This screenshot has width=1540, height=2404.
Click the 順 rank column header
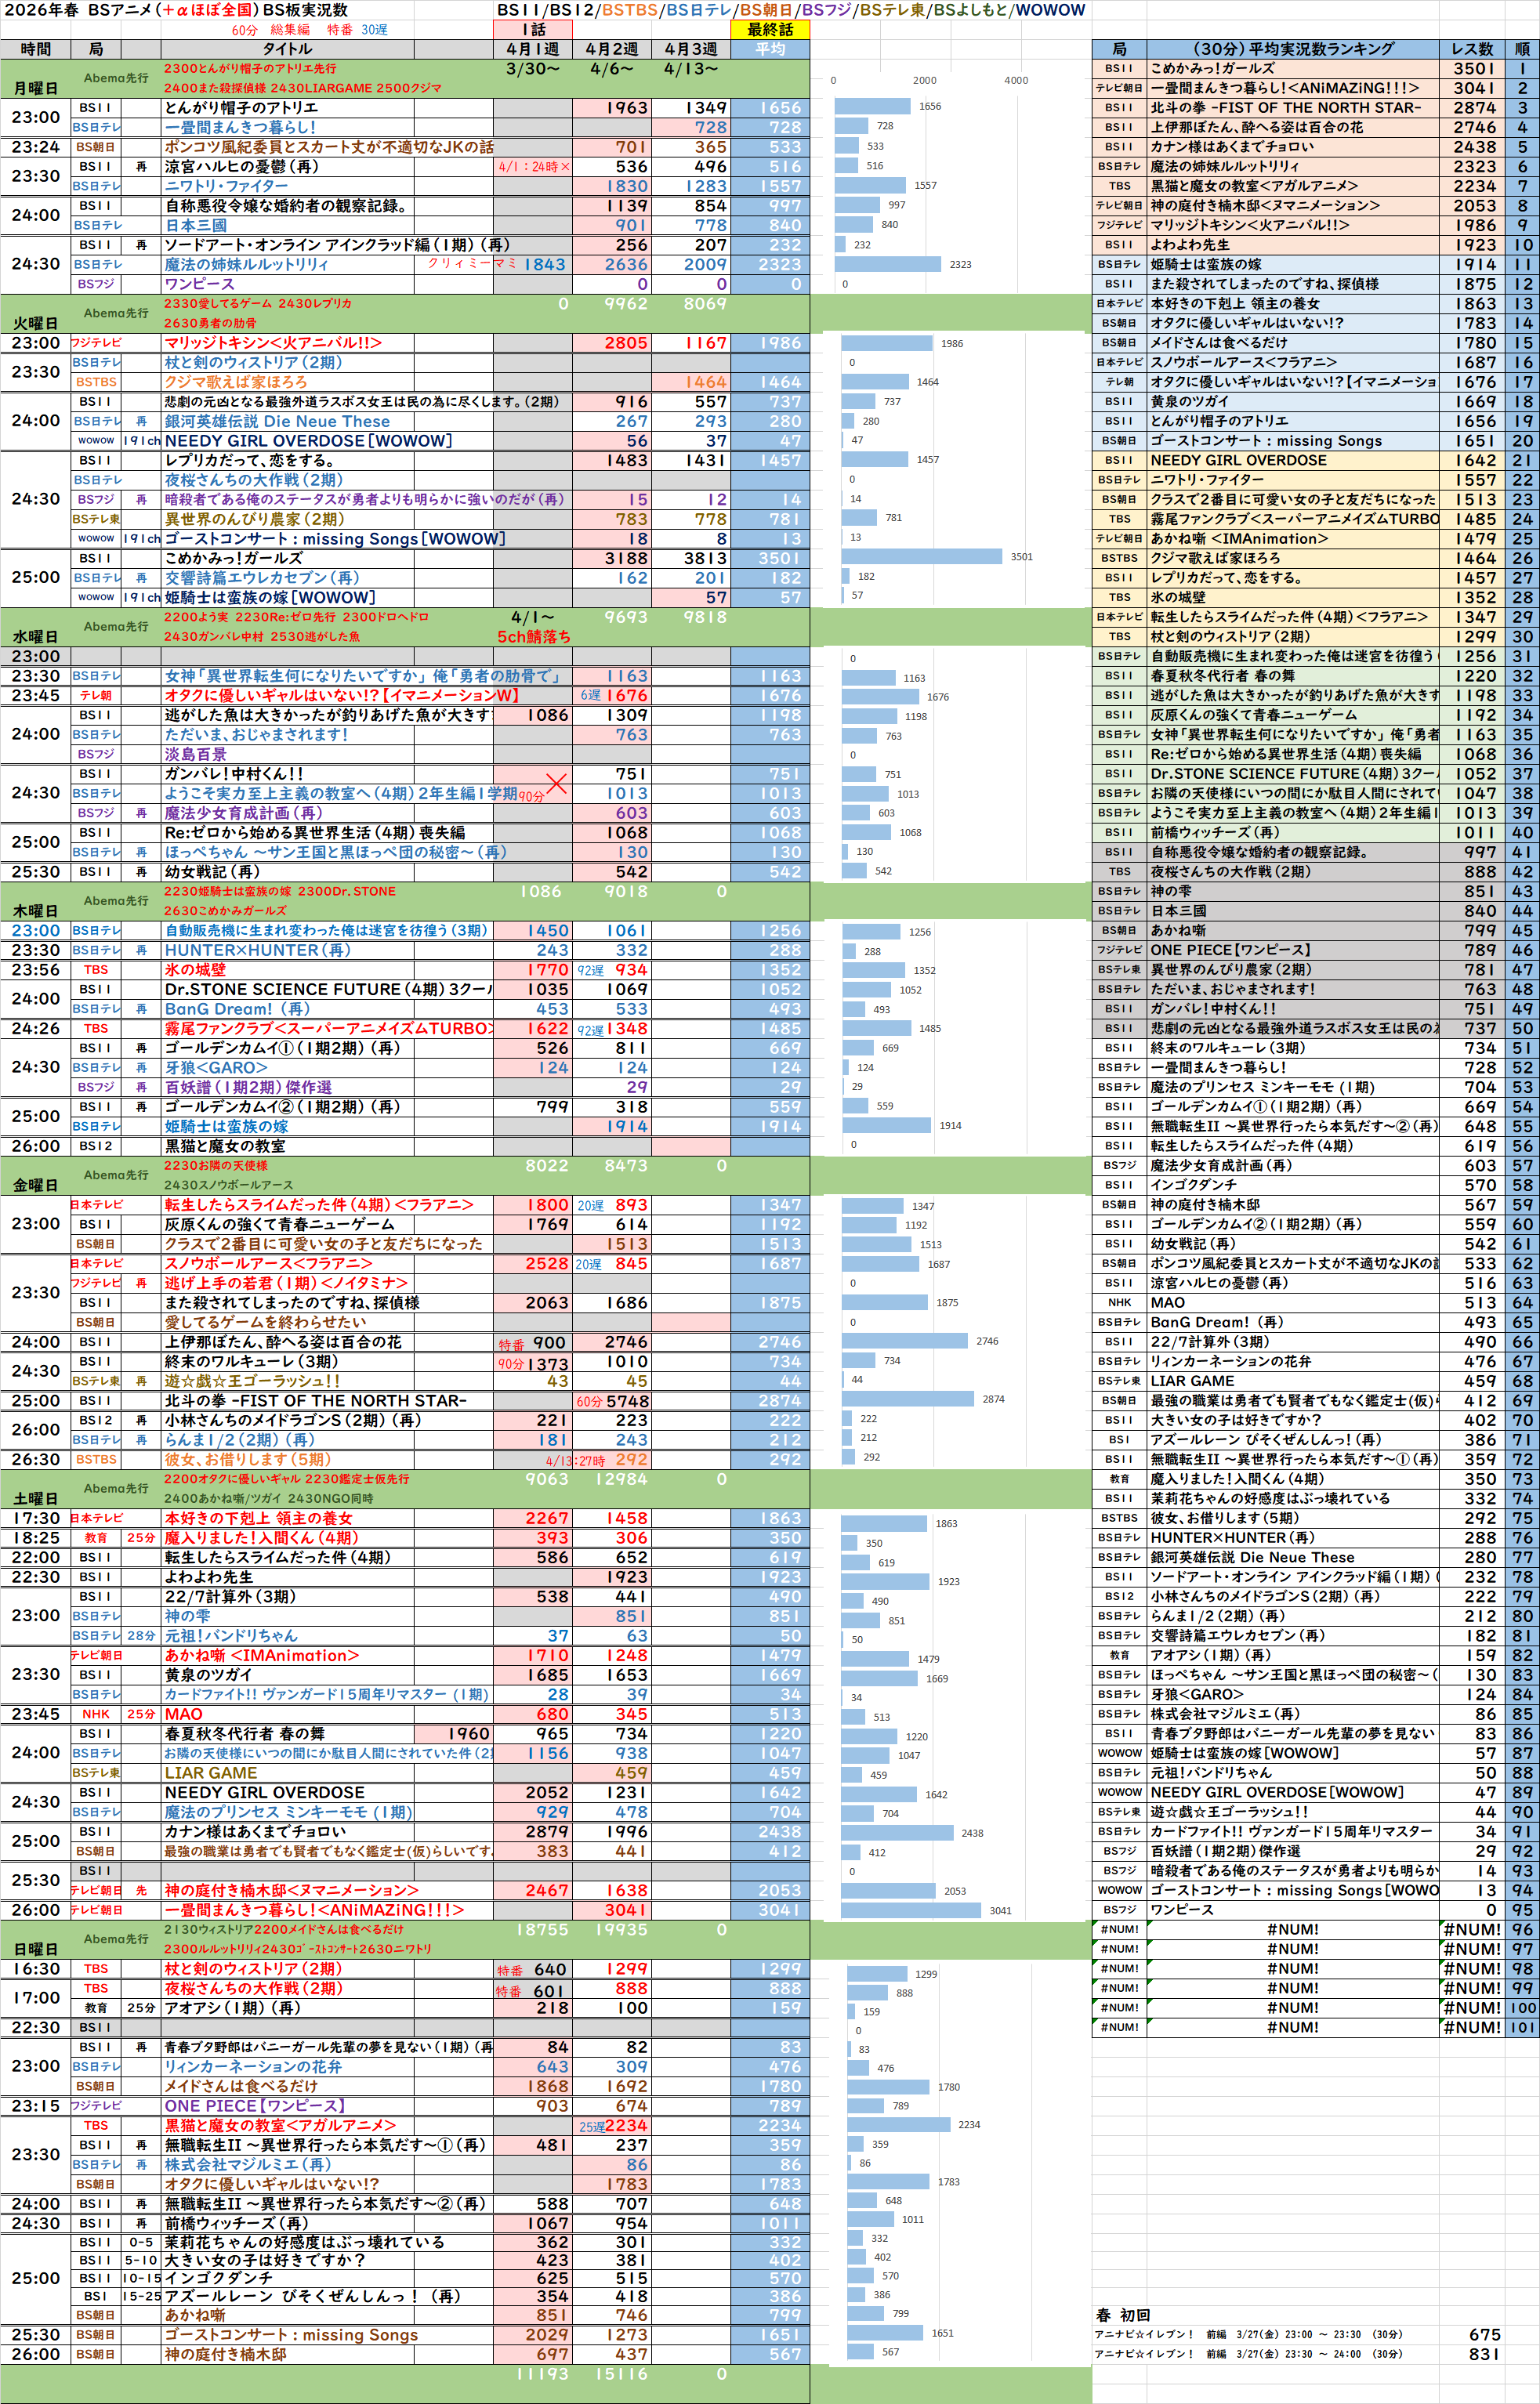point(1522,49)
